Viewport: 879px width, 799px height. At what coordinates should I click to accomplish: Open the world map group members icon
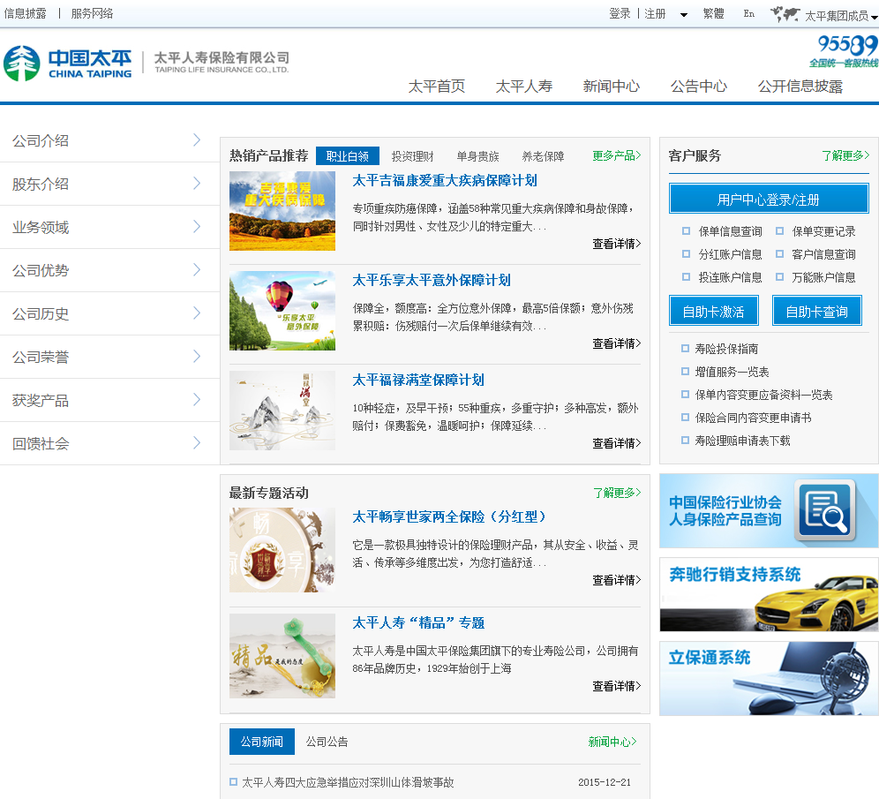[x=785, y=14]
